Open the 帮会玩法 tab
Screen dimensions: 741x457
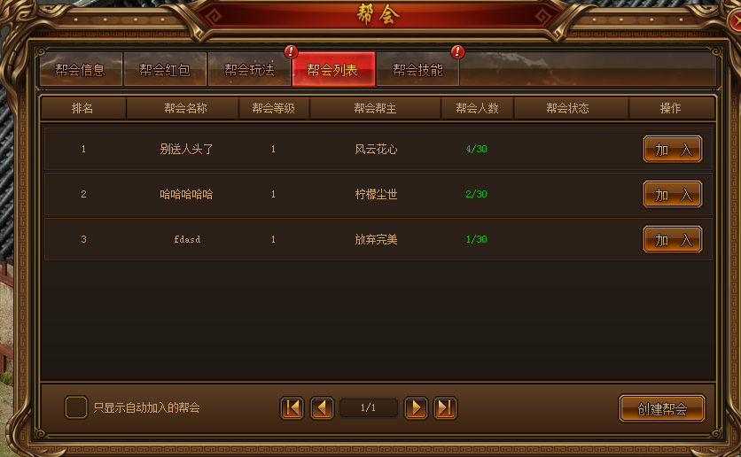(249, 70)
